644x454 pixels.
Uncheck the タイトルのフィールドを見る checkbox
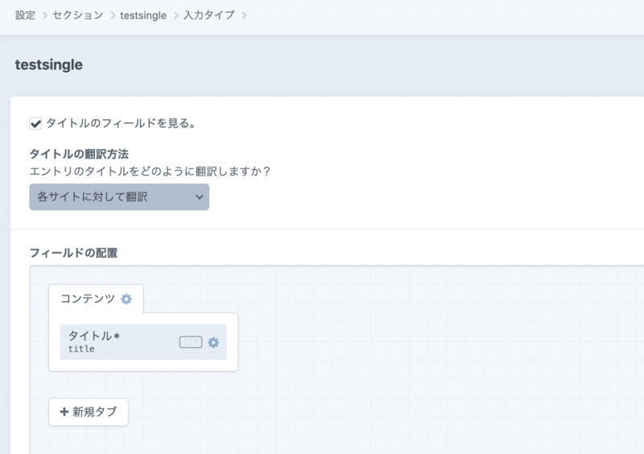[35, 124]
